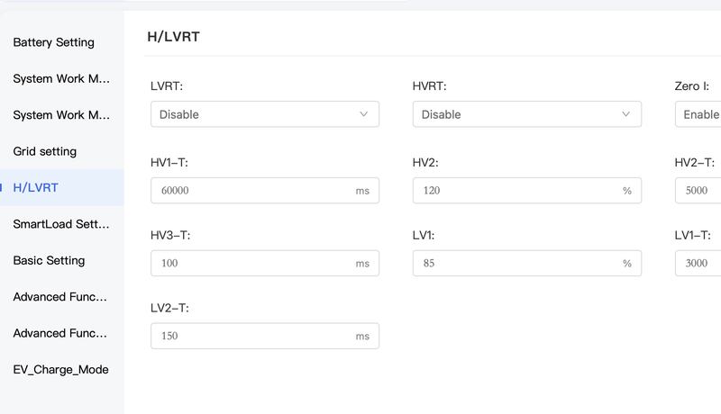The width and height of the screenshot is (721, 414).
Task: Open the Zero I Enable dropdown
Action: coord(698,114)
